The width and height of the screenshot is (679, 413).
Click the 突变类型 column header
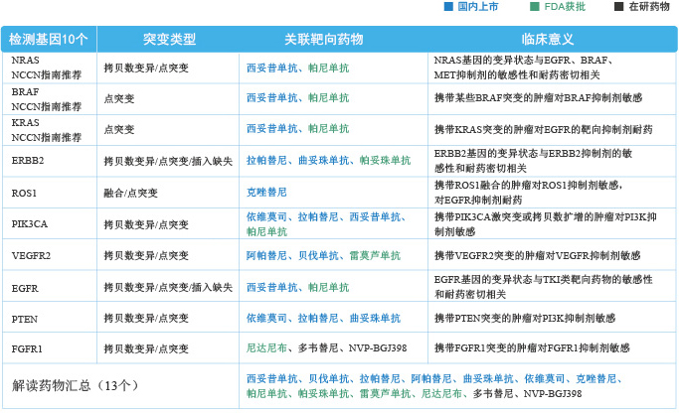point(169,40)
